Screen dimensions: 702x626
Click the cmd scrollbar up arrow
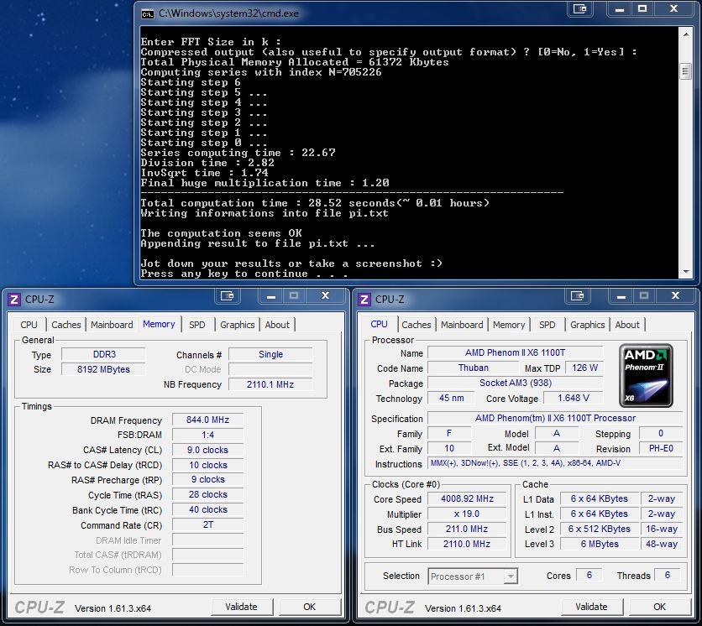[685, 34]
